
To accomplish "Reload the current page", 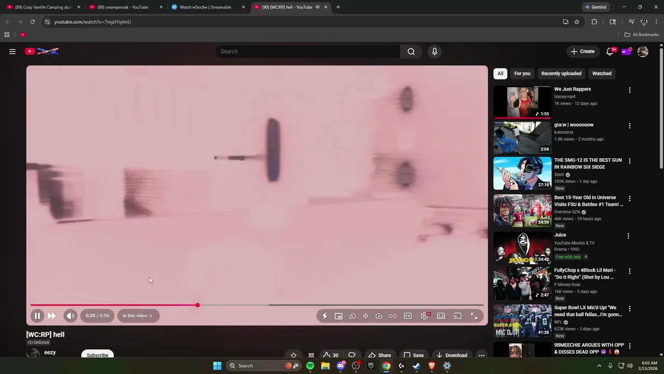I will (32, 22).
